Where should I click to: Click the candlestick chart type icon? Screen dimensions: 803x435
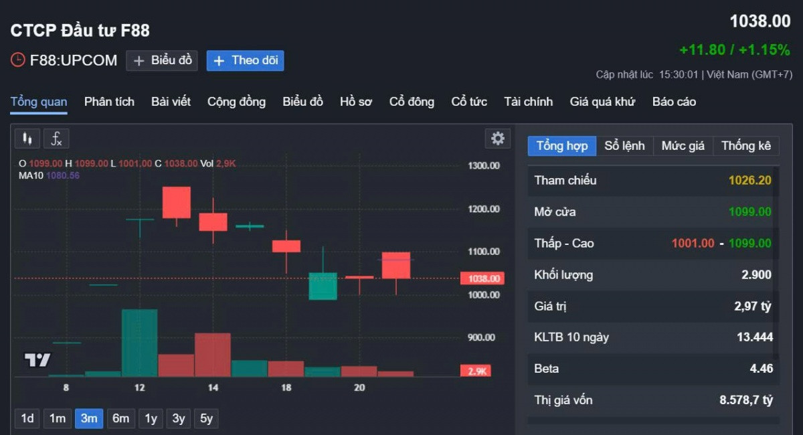coord(27,139)
